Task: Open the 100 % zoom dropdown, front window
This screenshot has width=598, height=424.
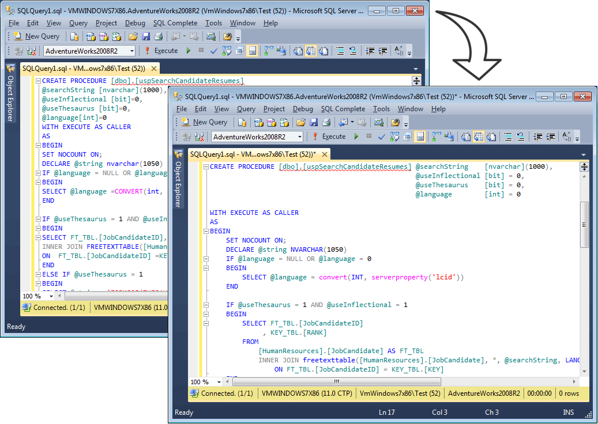Action: (219, 382)
